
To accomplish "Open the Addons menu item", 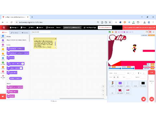I will click(x=40, y=28).
